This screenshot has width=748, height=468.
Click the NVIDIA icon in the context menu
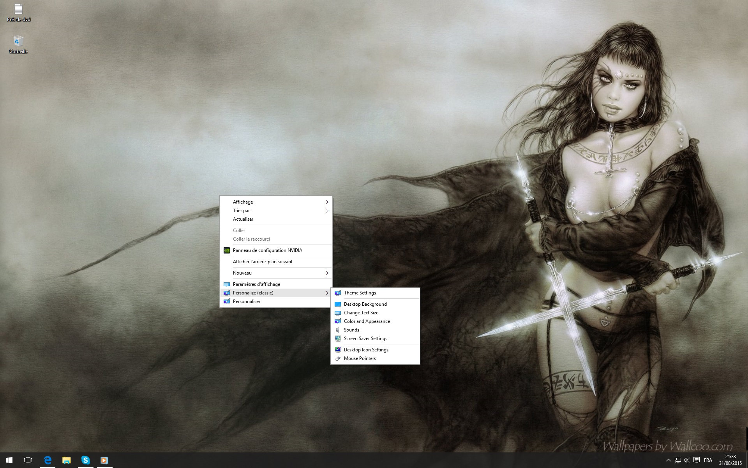click(227, 250)
